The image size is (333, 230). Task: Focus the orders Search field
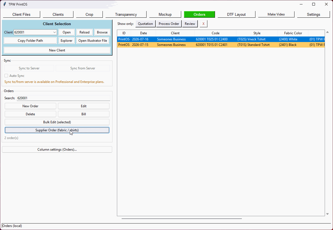click(63, 98)
